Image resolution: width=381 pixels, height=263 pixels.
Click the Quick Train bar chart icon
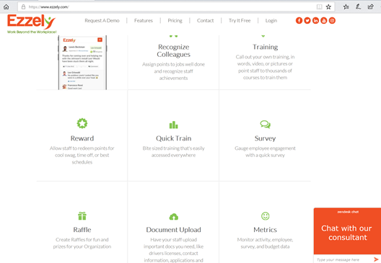tap(173, 125)
